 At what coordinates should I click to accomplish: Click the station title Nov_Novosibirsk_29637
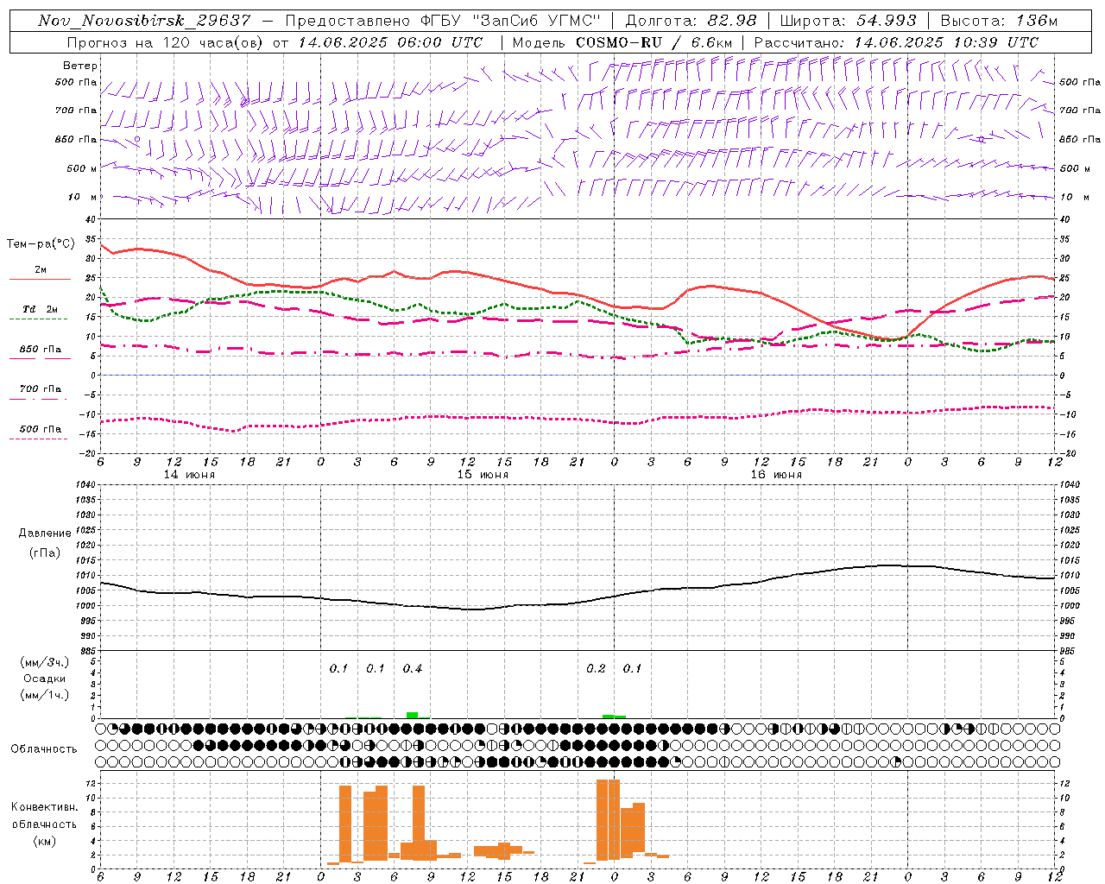[x=144, y=20]
